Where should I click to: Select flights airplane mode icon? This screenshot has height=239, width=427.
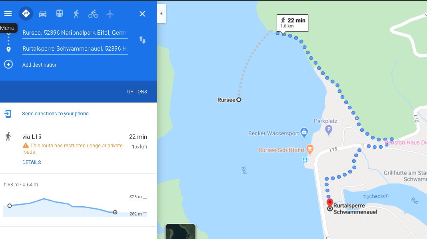point(110,14)
